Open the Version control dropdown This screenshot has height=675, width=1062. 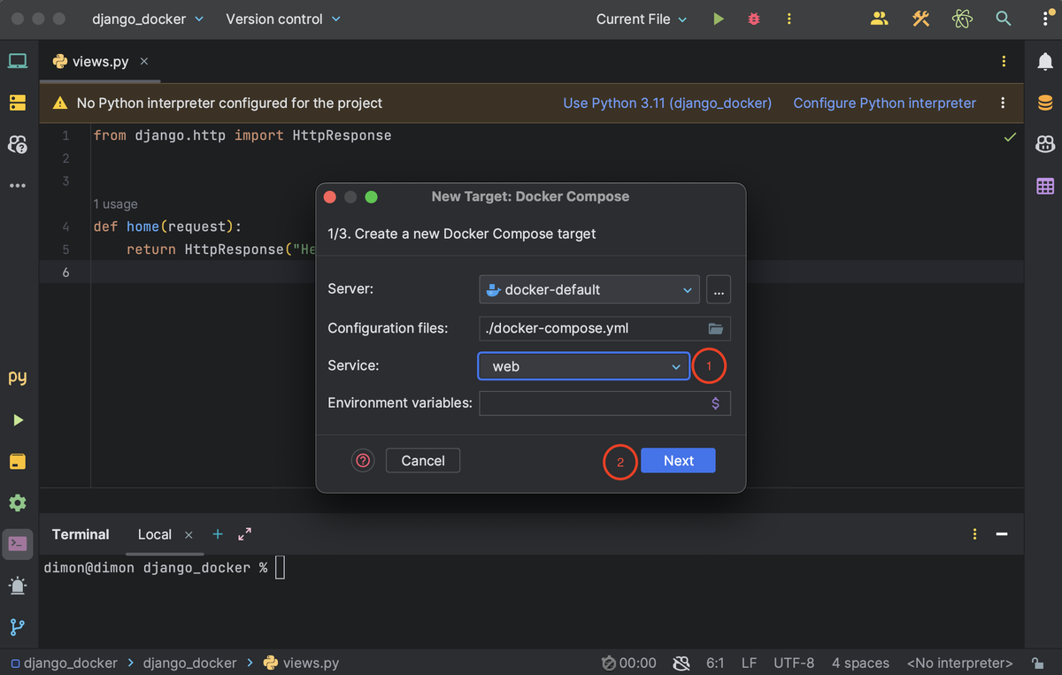pyautogui.click(x=282, y=19)
